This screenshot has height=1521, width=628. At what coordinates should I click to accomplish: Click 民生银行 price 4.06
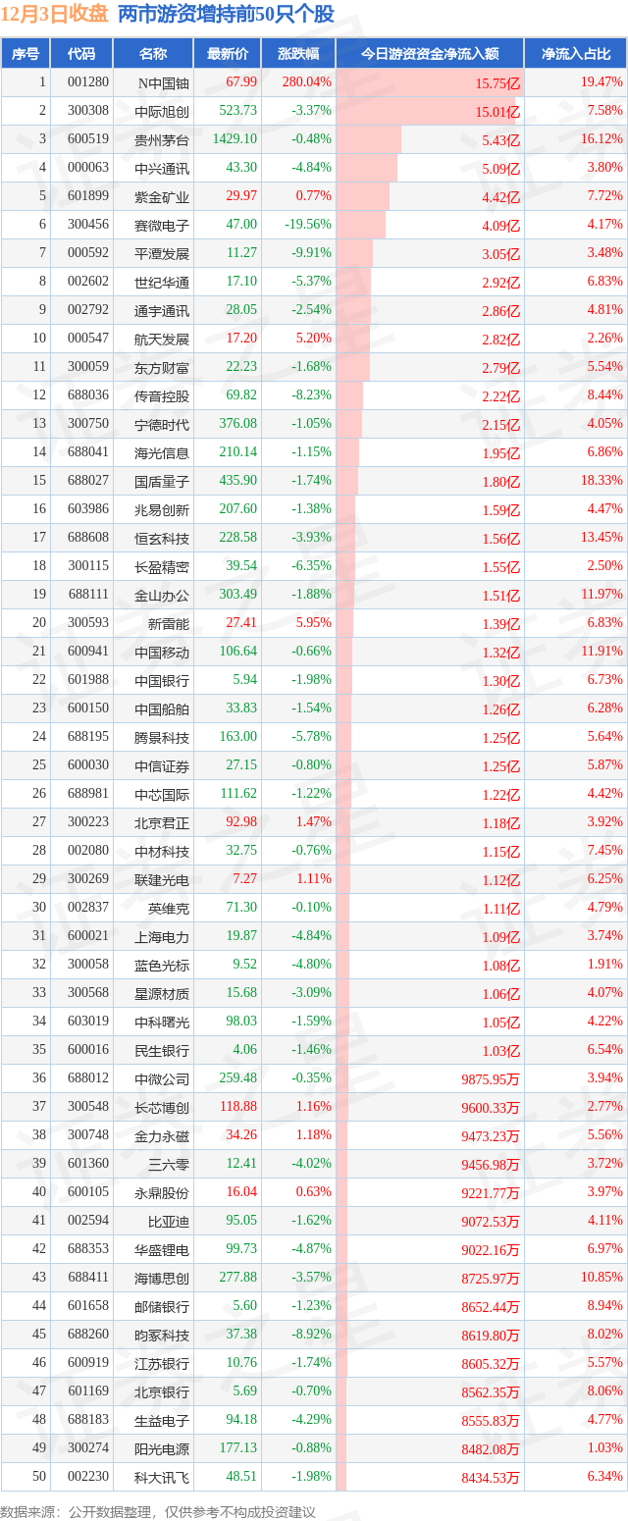tap(245, 1050)
